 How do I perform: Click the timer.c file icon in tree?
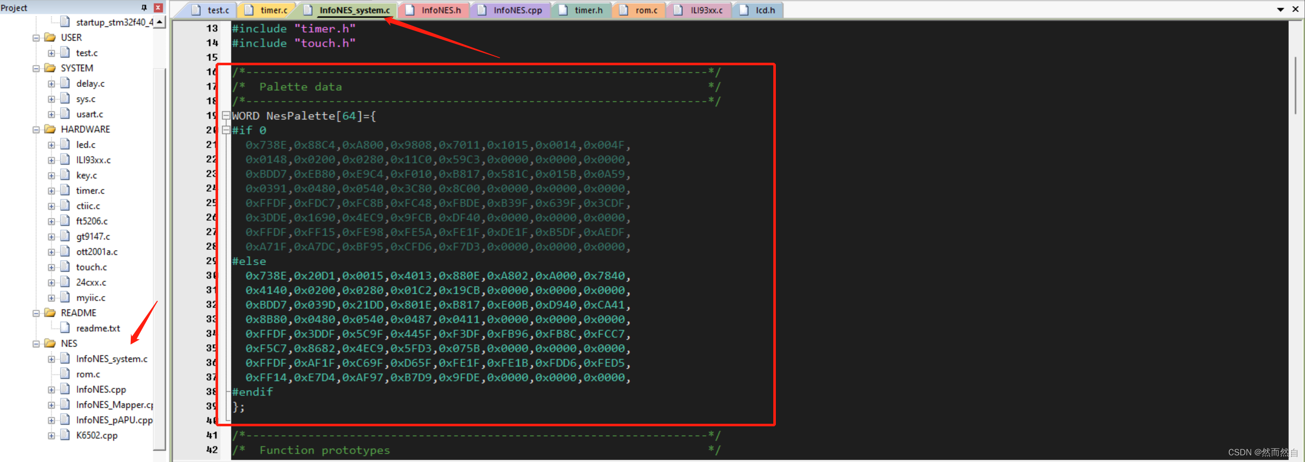click(65, 190)
